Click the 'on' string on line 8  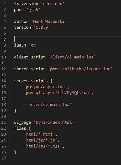click(x=33, y=45)
